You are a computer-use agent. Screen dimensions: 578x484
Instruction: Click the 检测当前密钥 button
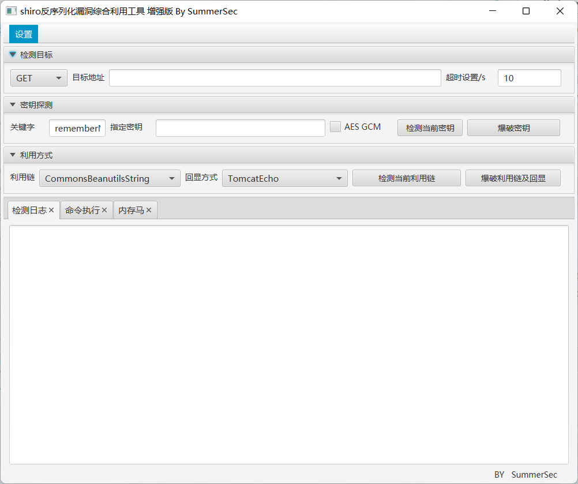click(x=430, y=128)
